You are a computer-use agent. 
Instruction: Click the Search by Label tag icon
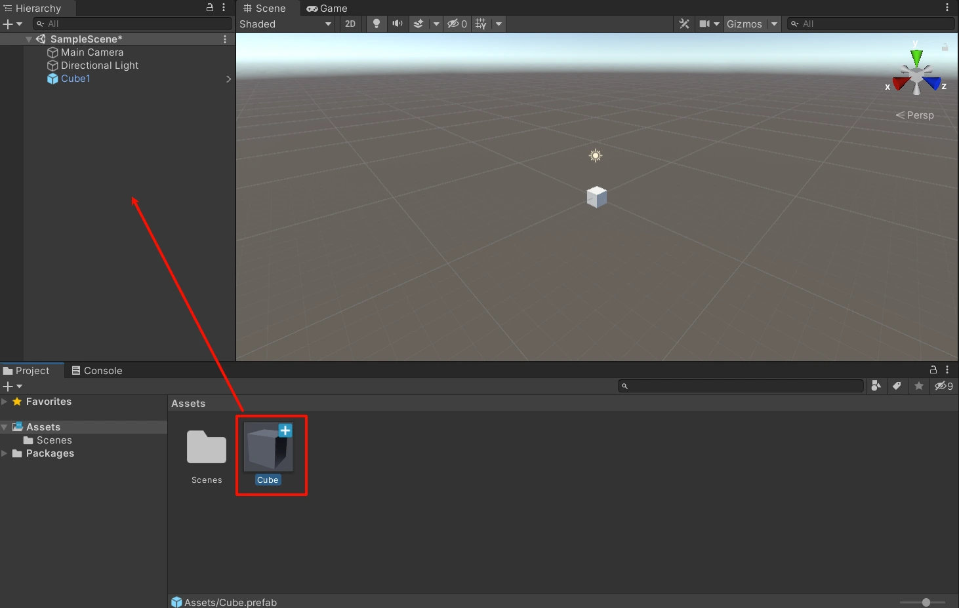tap(897, 386)
